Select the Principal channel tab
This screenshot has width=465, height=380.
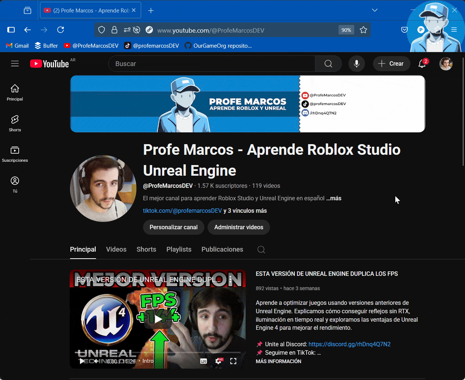(x=83, y=249)
